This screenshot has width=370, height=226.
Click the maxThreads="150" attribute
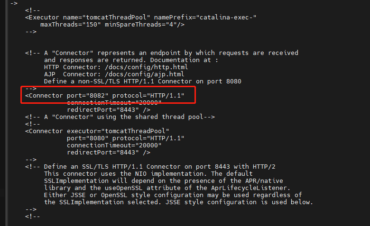pyautogui.click(x=70, y=24)
